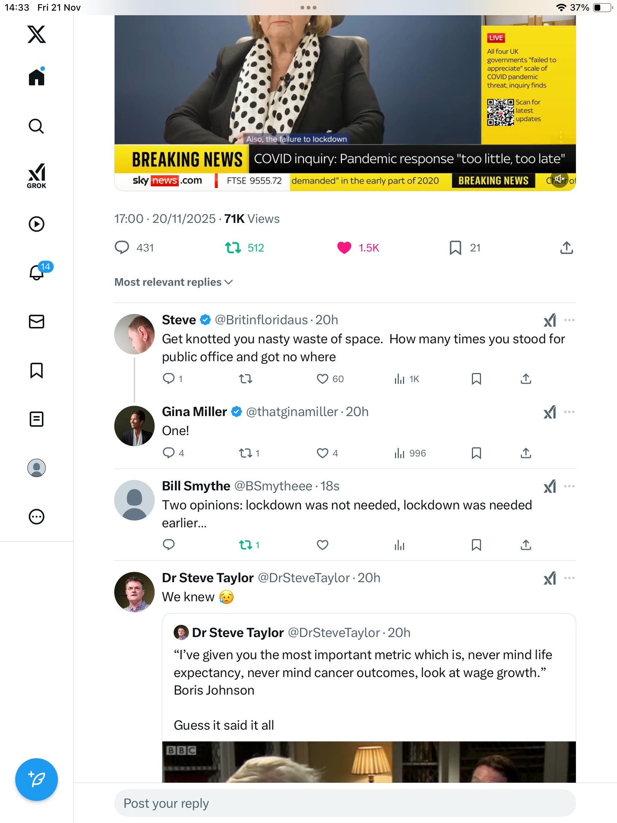
Task: Open more options on Bill Smythe's reply
Action: (x=569, y=486)
